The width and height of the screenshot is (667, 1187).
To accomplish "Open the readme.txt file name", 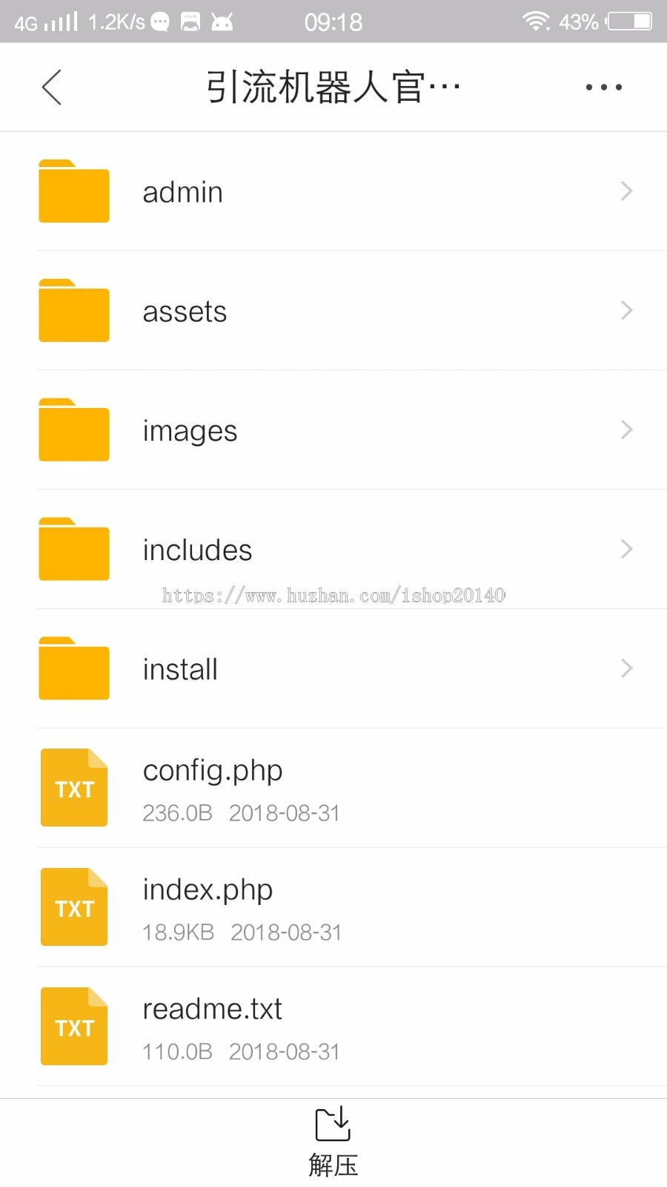I will [213, 1010].
